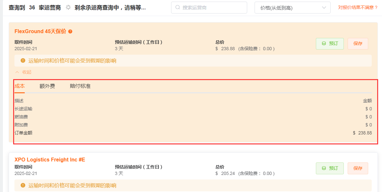Image resolution: width=382 pixels, height=192 pixels.
Task: Open the 额外费 tab
Action: pos(47,86)
